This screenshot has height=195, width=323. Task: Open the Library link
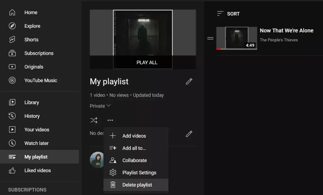(x=32, y=102)
